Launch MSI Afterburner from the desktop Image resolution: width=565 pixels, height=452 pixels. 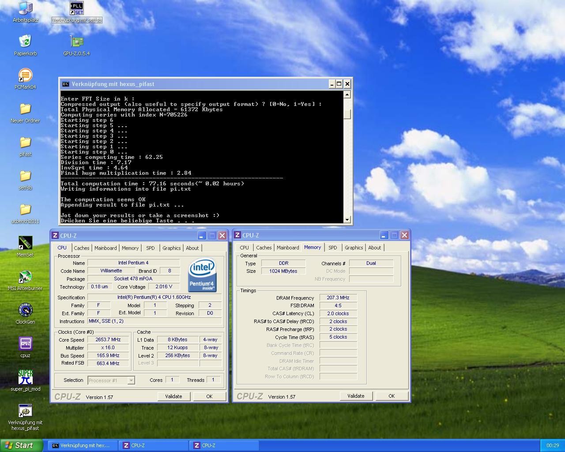pos(25,280)
